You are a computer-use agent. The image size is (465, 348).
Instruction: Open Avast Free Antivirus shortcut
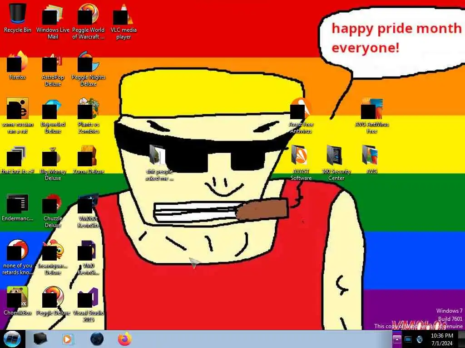(x=301, y=116)
